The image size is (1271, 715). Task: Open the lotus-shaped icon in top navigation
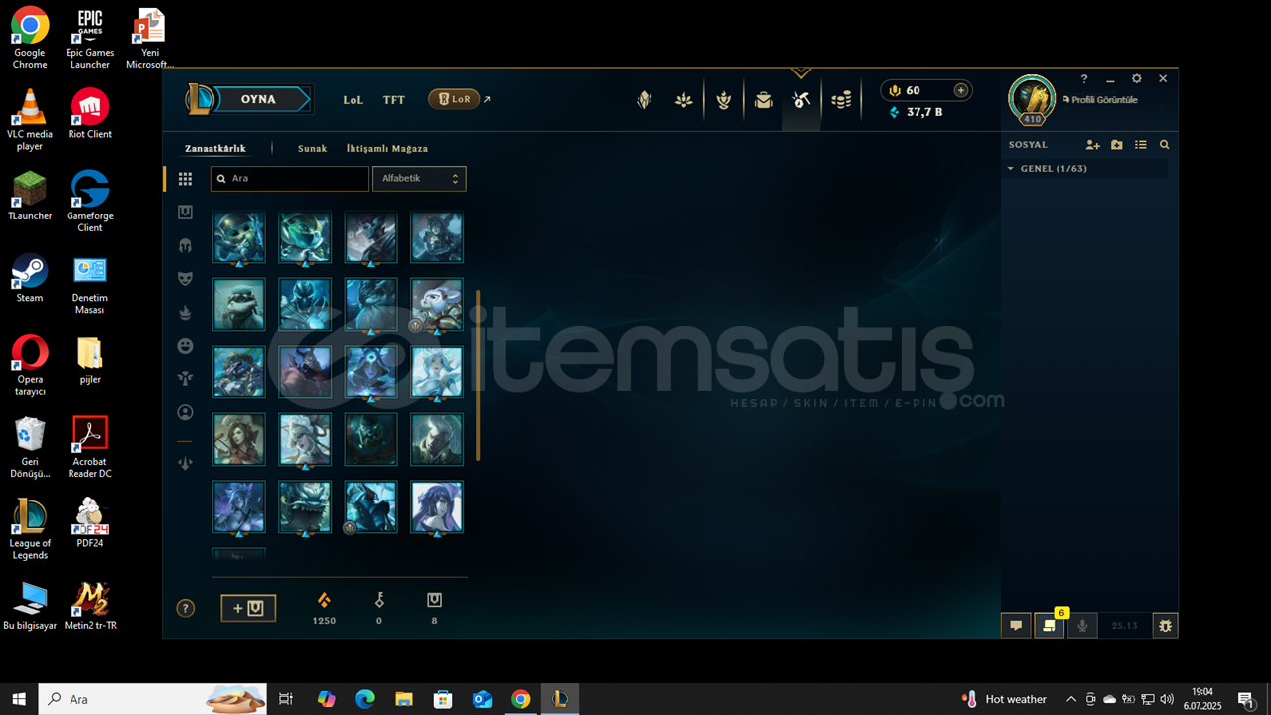(684, 100)
